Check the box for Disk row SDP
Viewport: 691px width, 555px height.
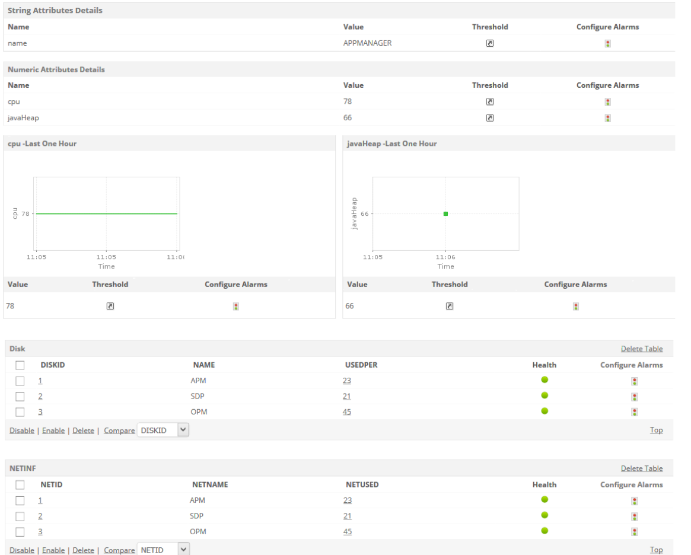click(20, 397)
